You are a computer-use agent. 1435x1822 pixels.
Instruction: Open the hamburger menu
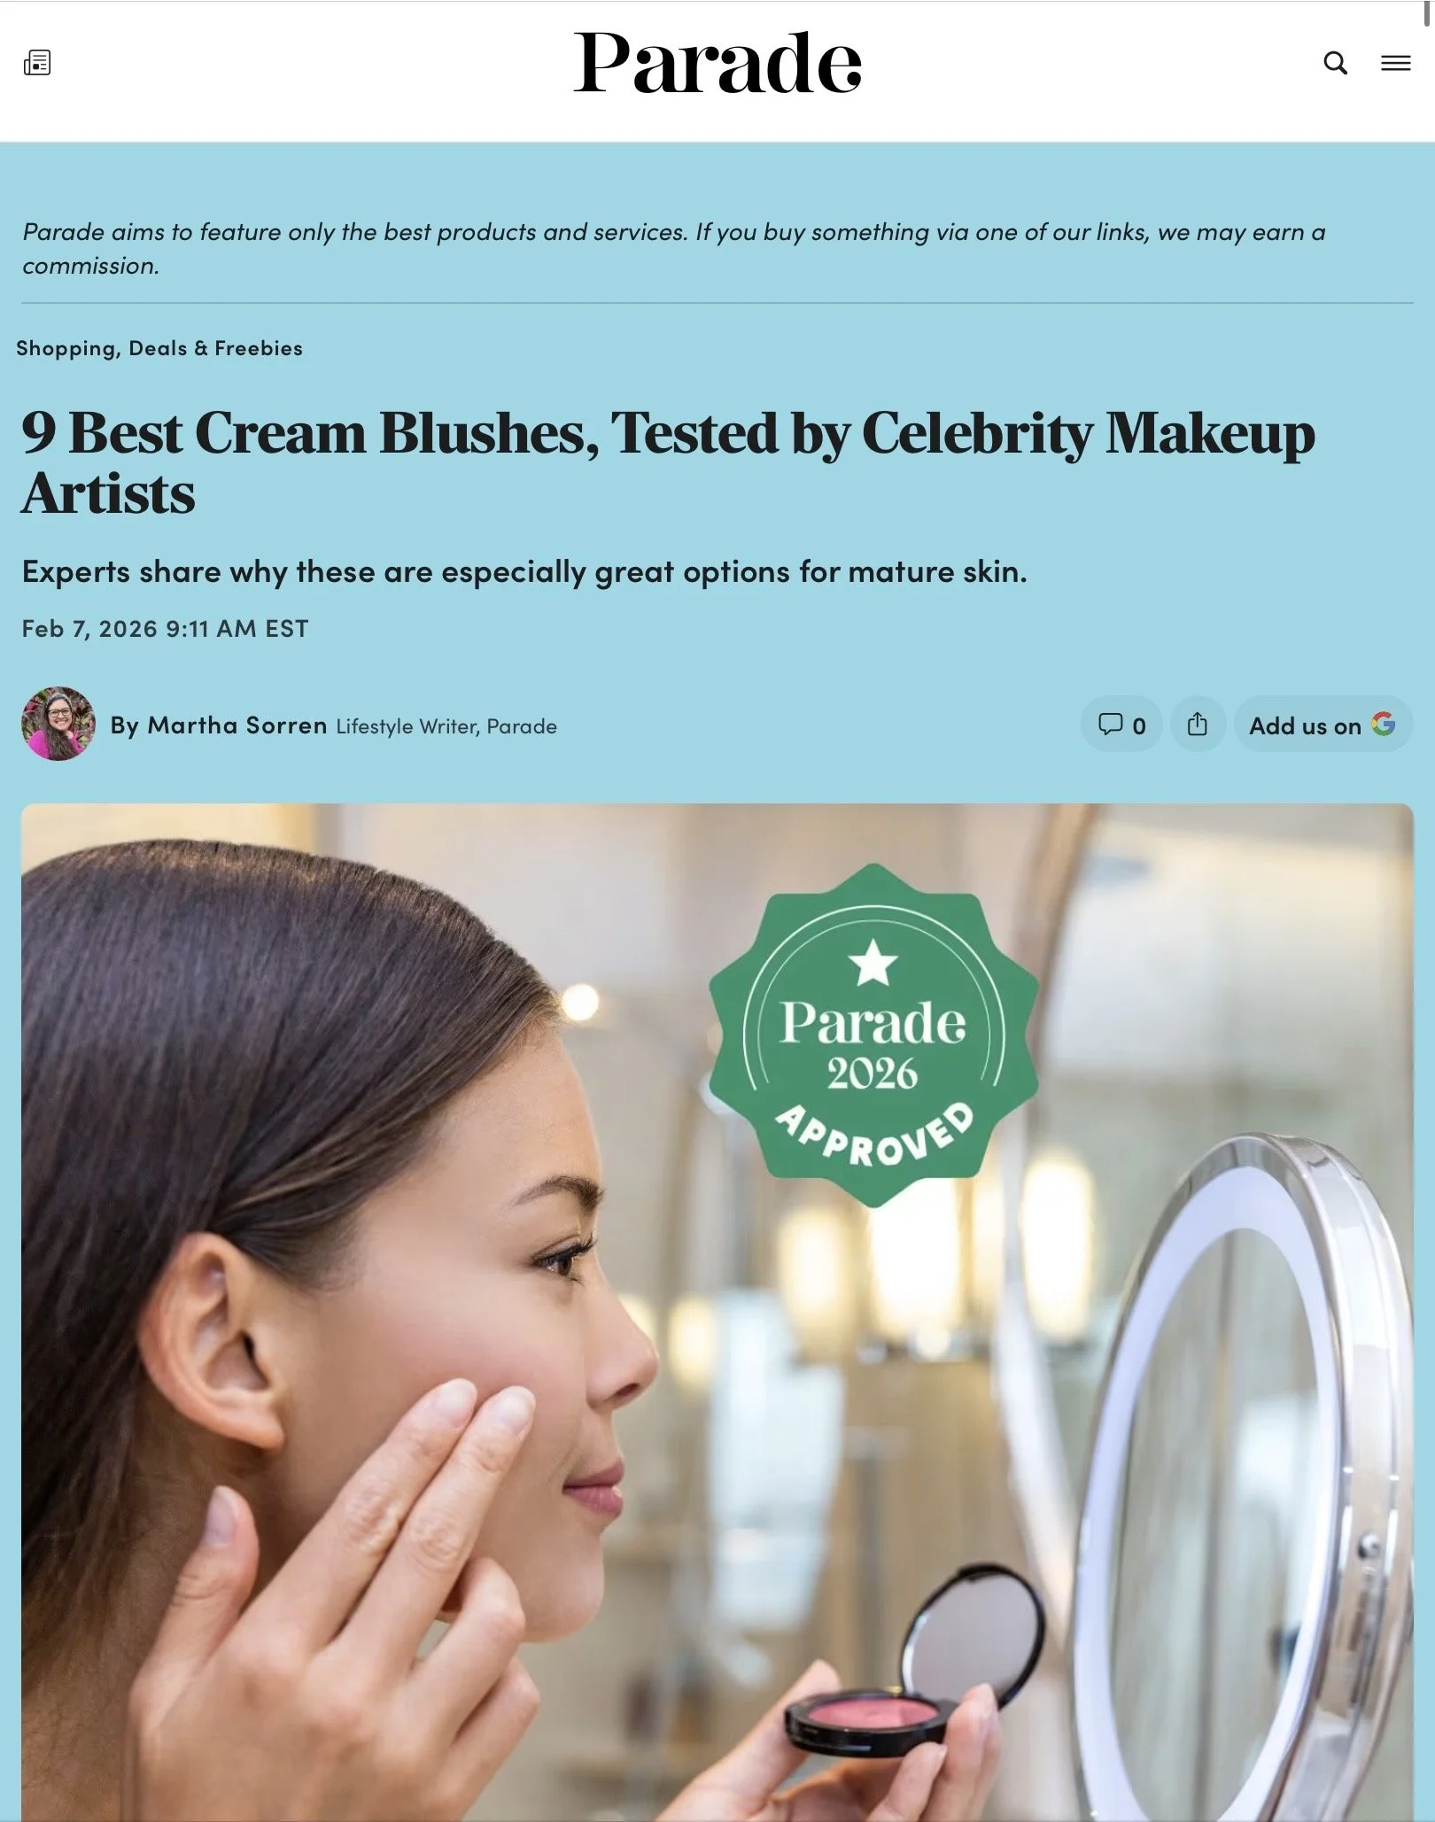[x=1396, y=63]
